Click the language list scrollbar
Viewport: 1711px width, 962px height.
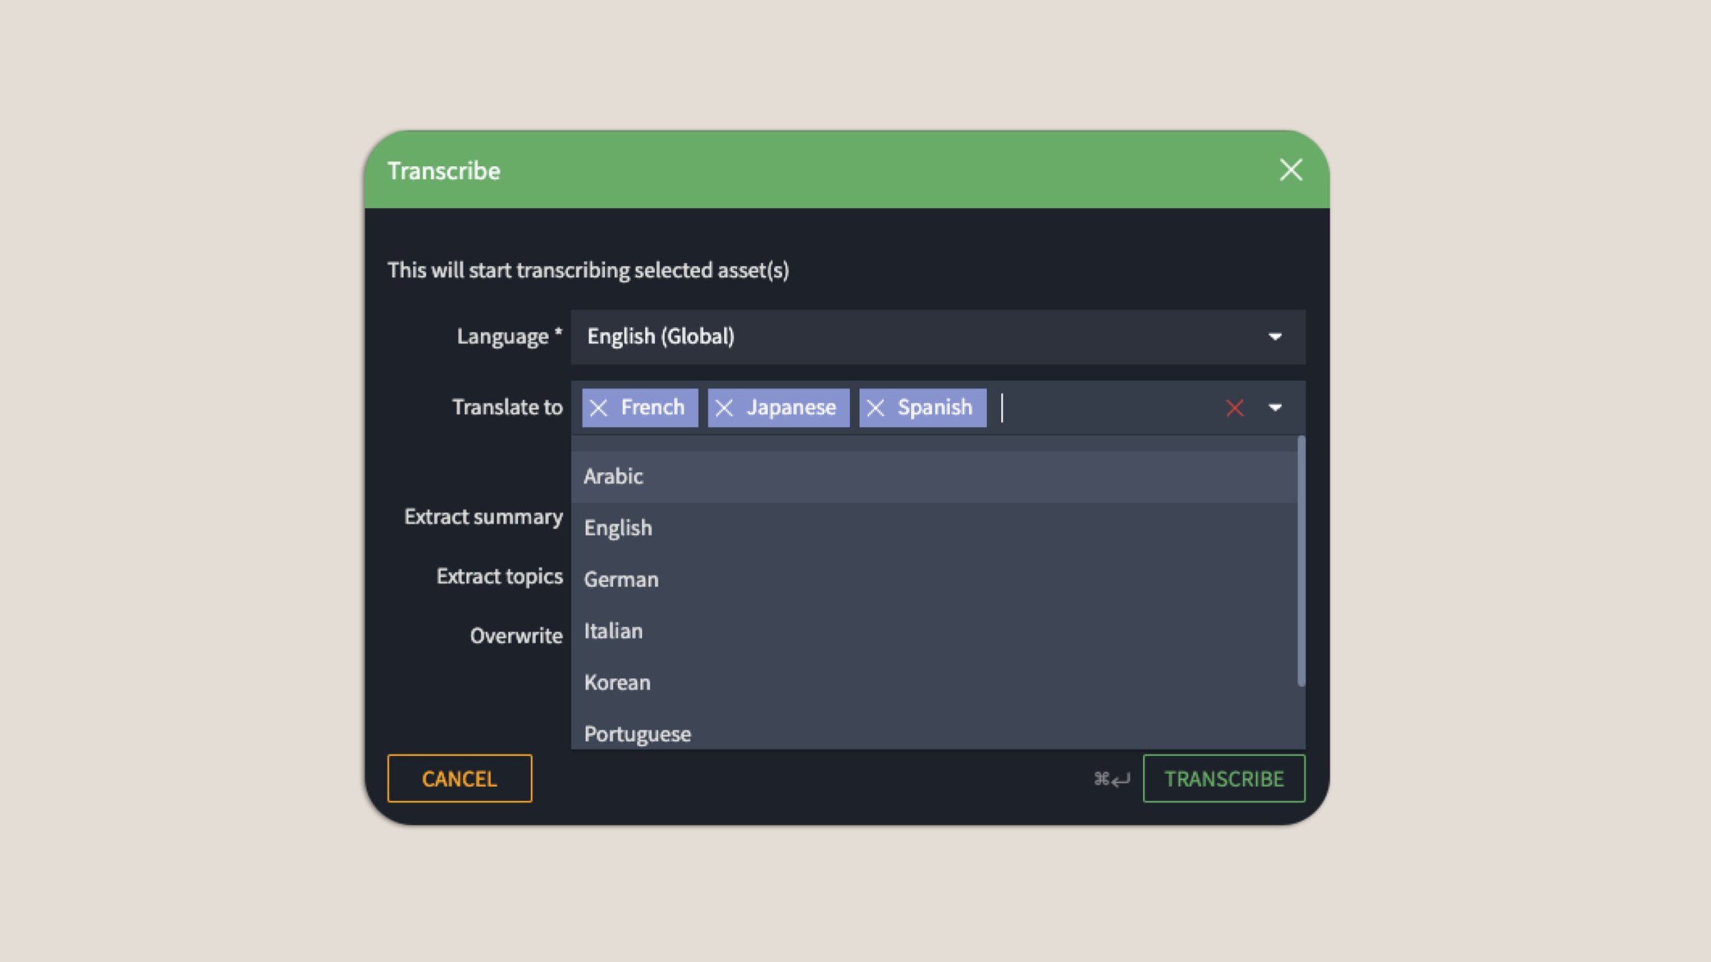1301,561
